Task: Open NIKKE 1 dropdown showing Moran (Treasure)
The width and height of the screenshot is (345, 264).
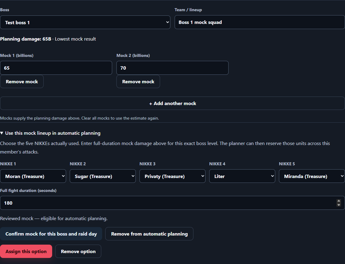Action: pyautogui.click(x=33, y=176)
